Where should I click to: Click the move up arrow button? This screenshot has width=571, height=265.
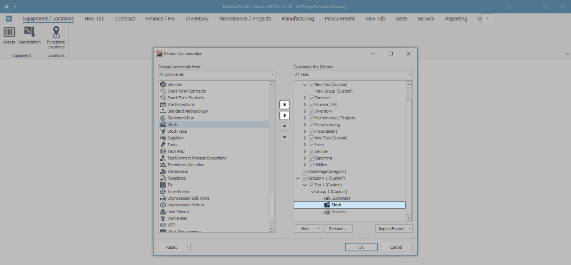point(285,105)
